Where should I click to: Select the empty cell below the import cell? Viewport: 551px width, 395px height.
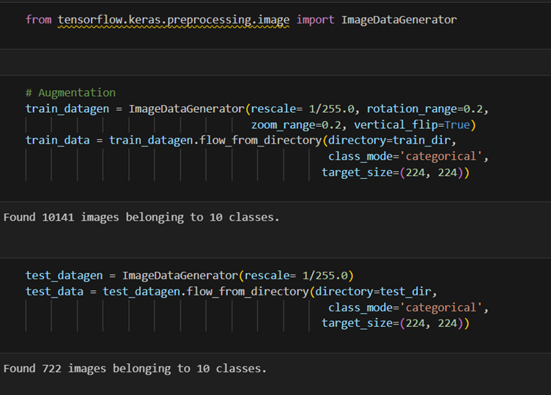point(275,61)
